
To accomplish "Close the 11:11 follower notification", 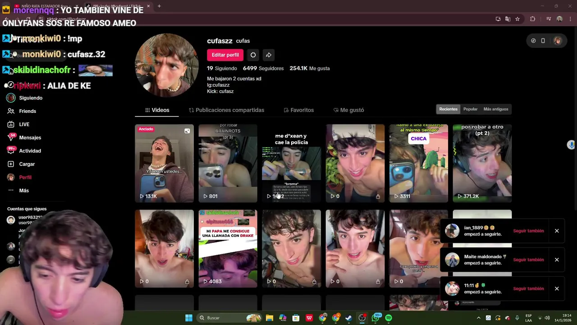I will 557,288.
